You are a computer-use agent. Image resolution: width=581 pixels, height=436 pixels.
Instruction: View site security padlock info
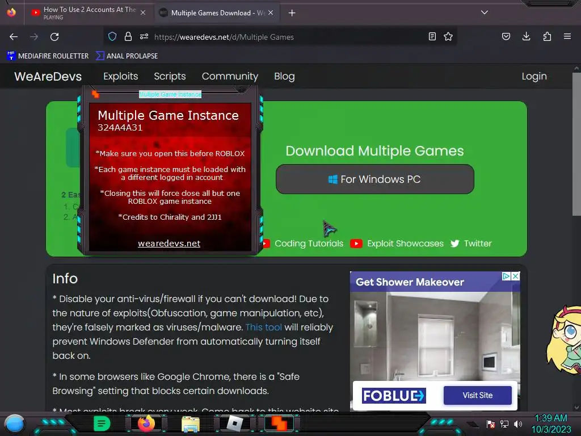click(x=128, y=36)
